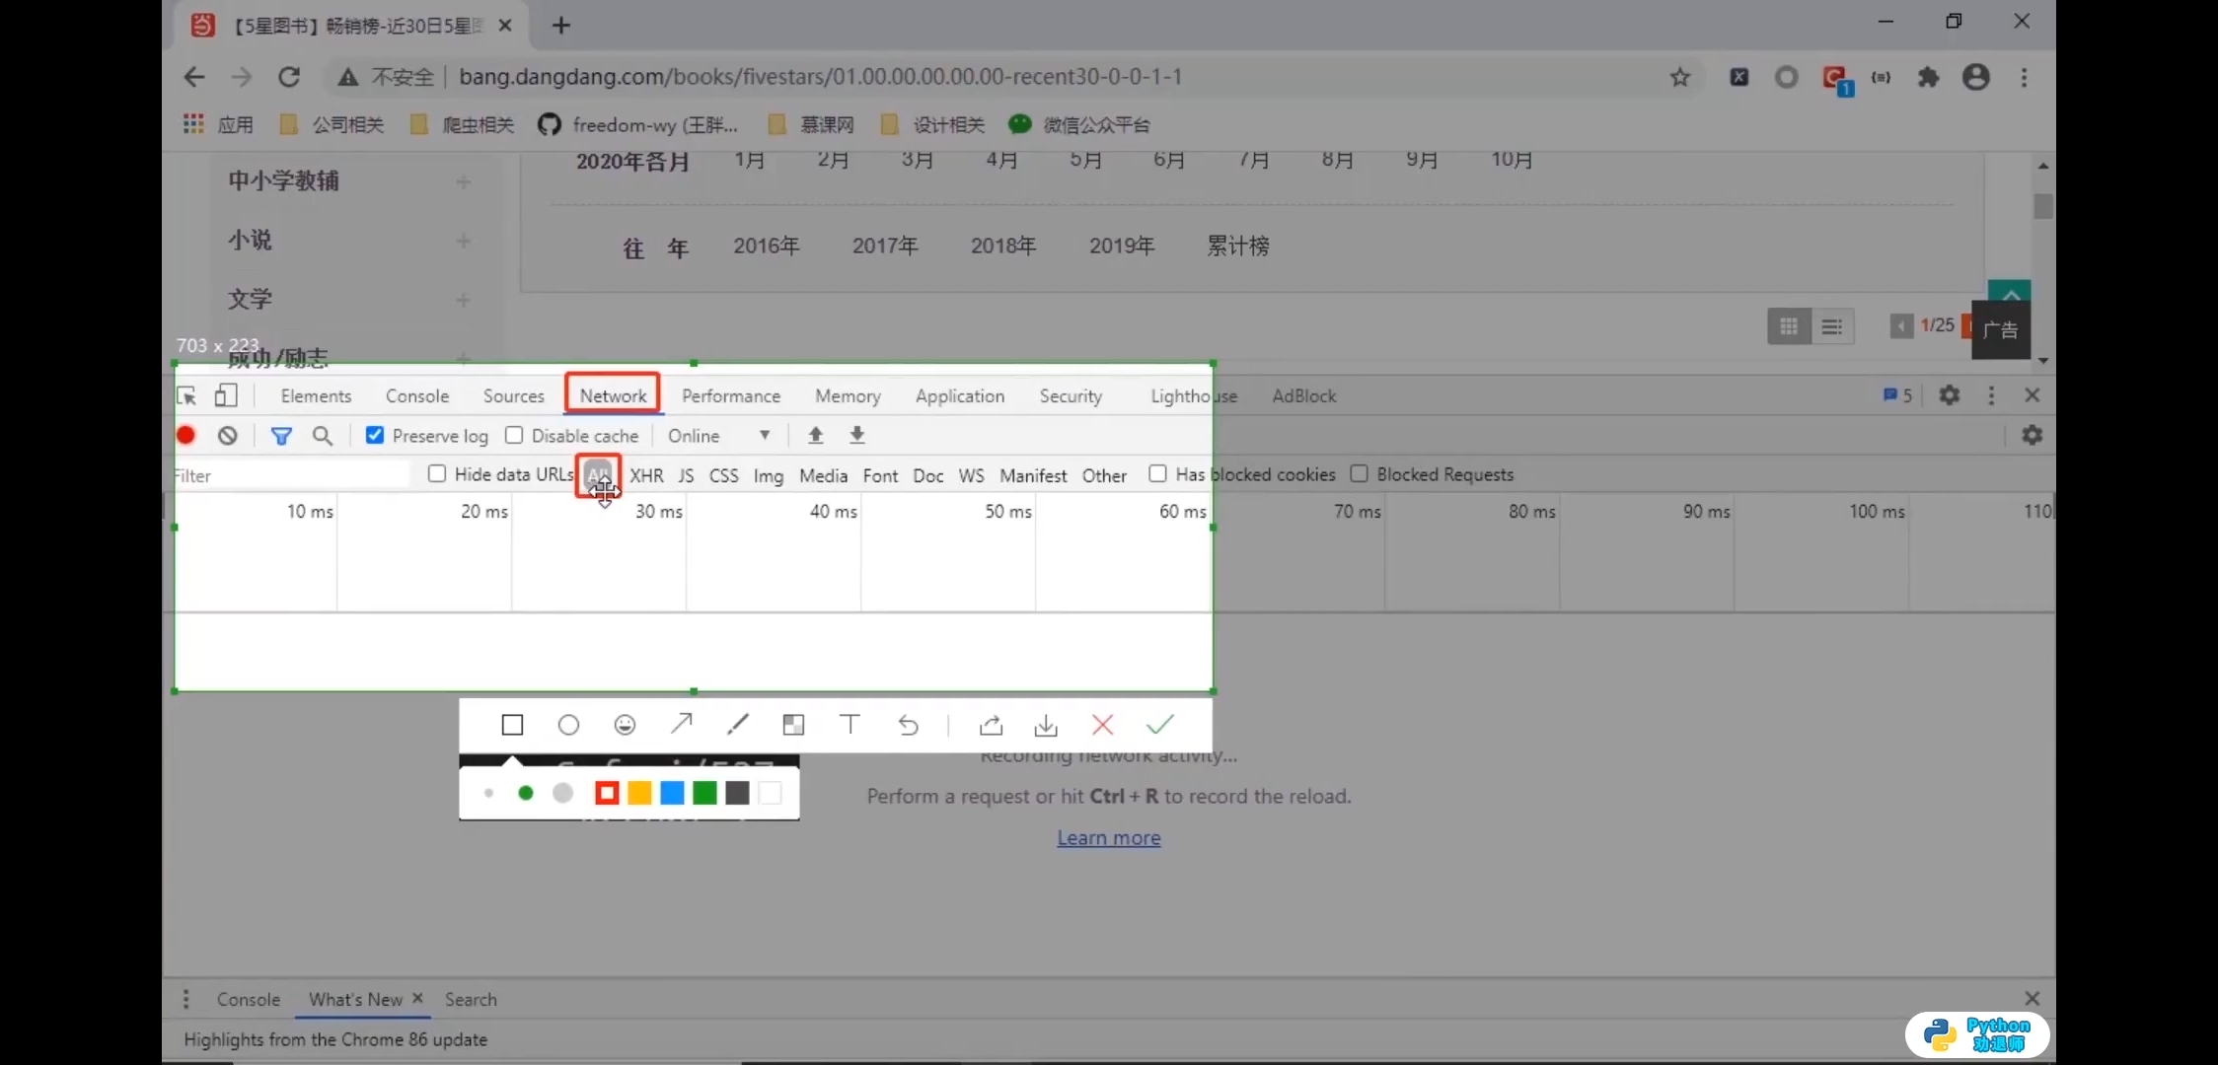Select the mosaic blur tool

[x=793, y=726]
